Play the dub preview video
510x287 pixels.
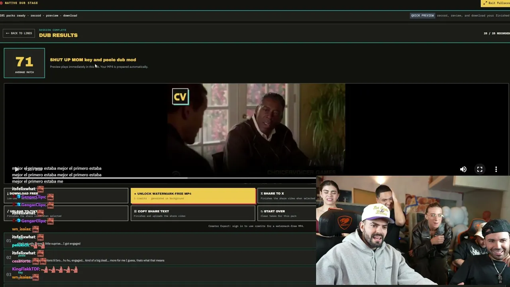(17, 169)
